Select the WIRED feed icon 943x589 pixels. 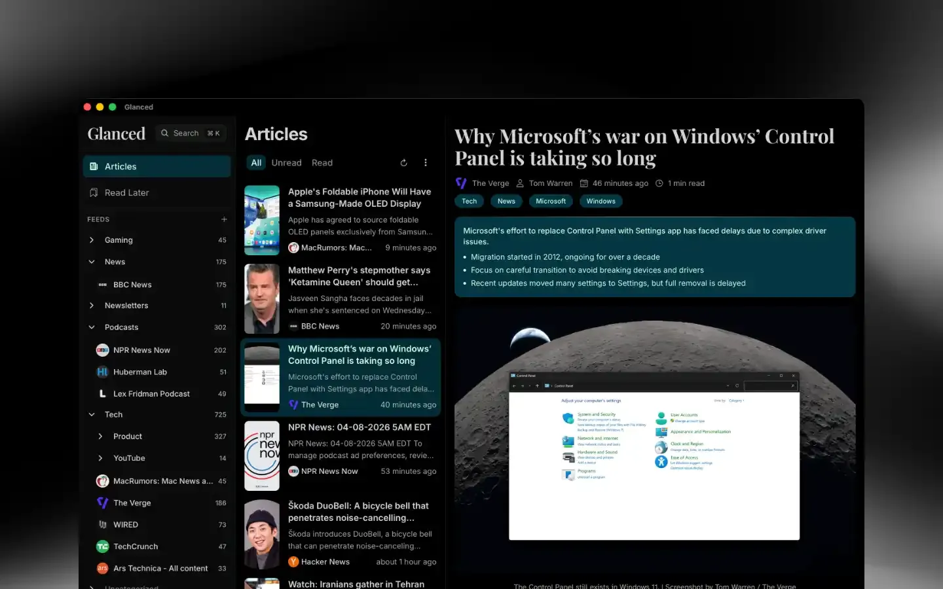[x=103, y=524]
